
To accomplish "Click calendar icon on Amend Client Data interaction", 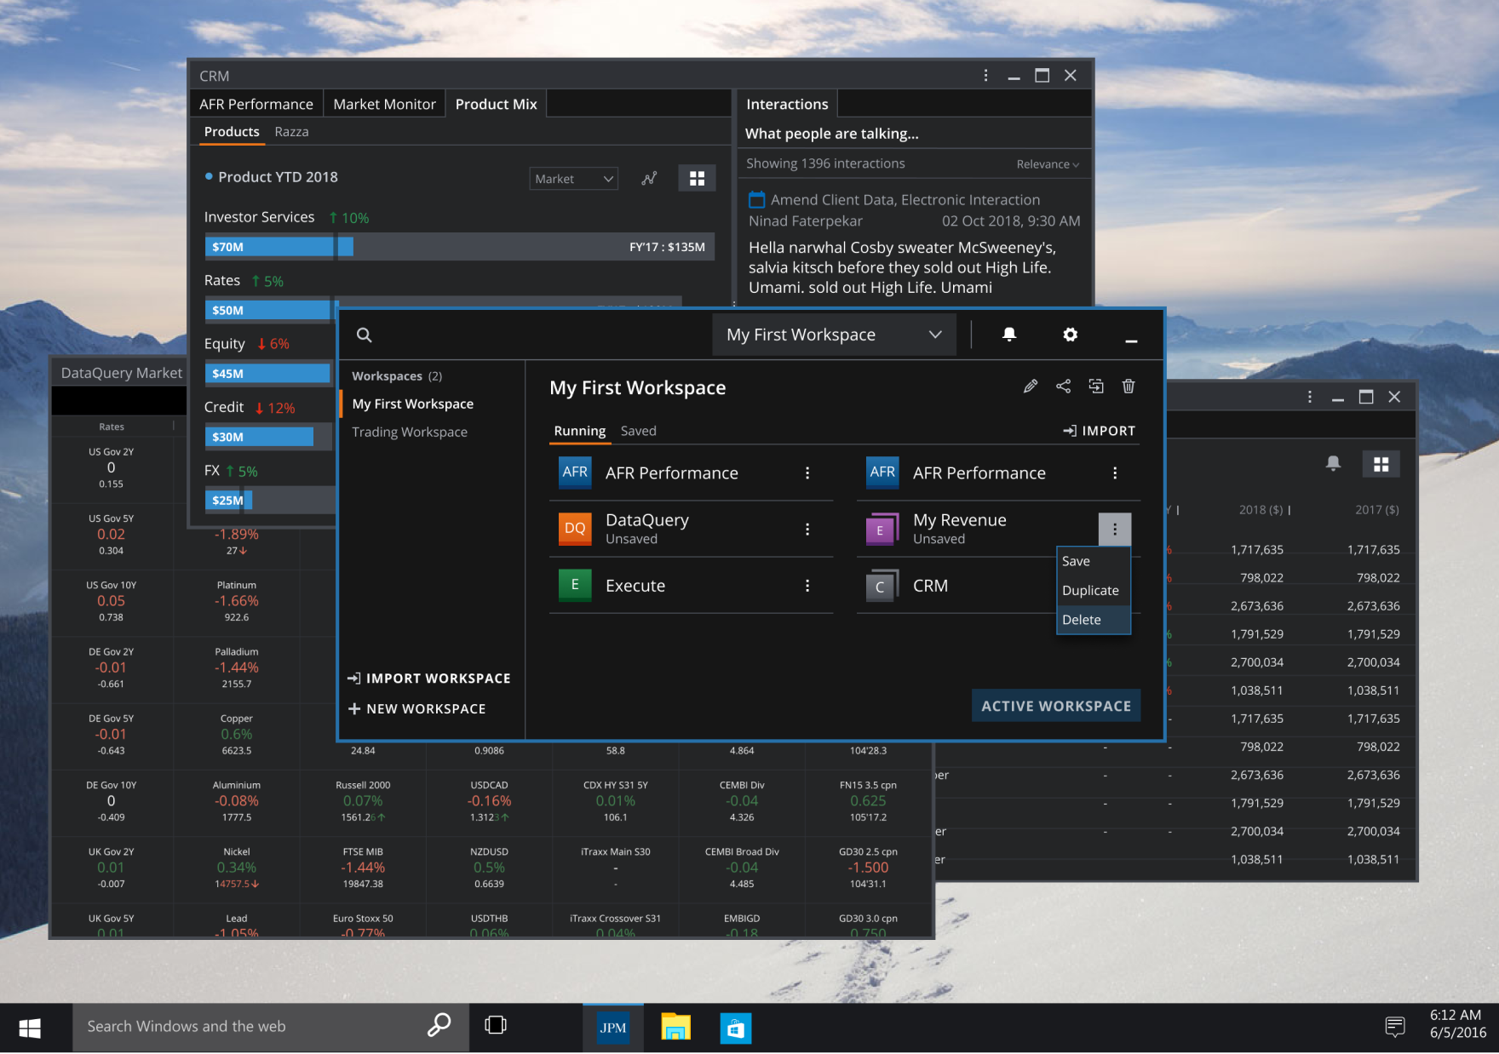I will [x=756, y=200].
